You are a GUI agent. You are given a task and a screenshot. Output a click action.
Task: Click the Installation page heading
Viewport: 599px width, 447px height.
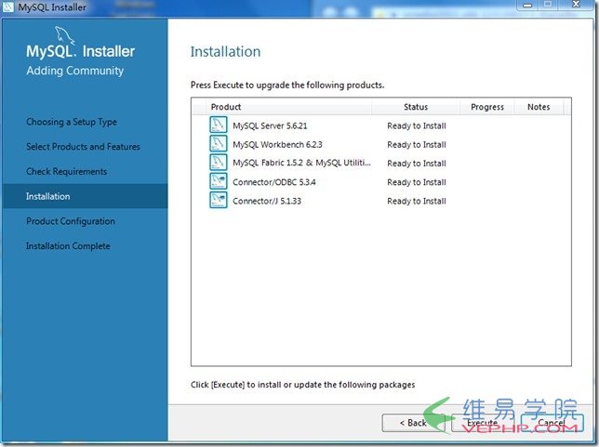coord(225,51)
